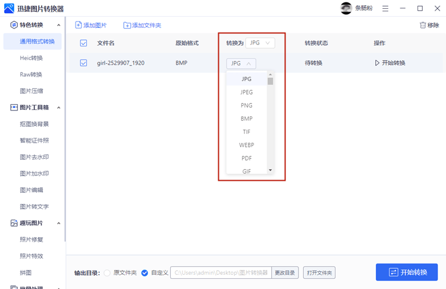Open 图片压缩 in sidebar
Viewport: 446px width, 289px height.
tap(32, 91)
